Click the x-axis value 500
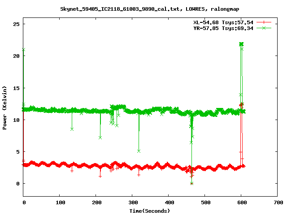Image resolution: width=287 pixels, height=215 pixels. (205, 202)
